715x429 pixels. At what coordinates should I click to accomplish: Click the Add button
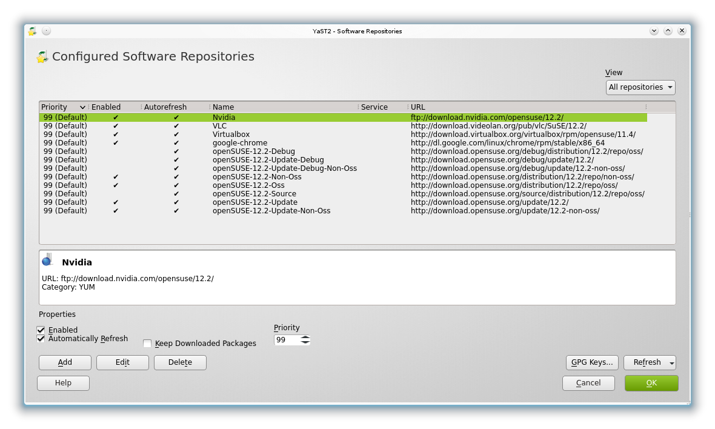[x=65, y=362]
